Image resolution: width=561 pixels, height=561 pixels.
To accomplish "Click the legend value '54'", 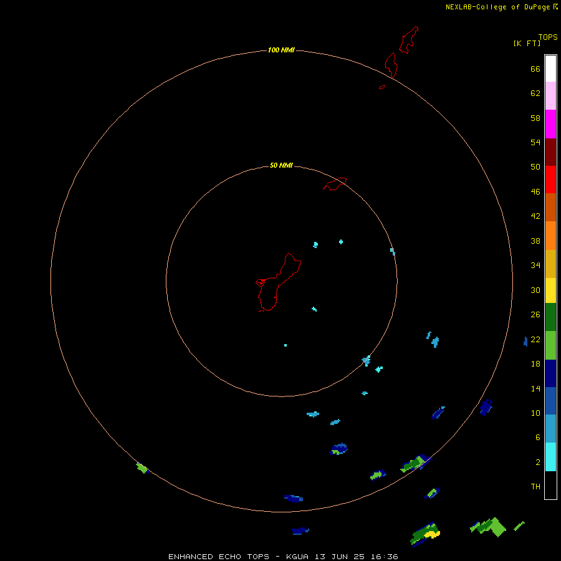I will tap(535, 142).
